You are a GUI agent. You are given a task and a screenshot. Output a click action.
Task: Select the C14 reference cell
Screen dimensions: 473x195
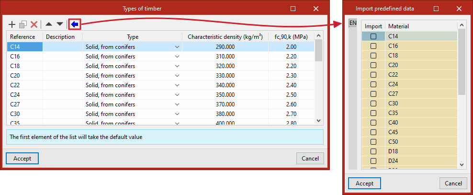tap(25, 47)
